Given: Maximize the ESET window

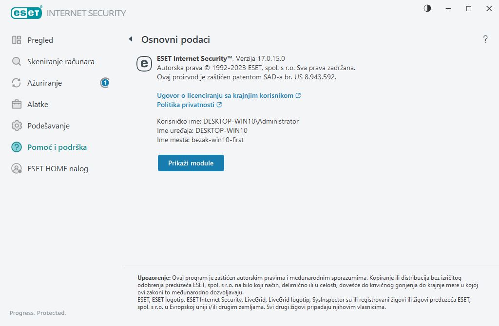Looking at the screenshot, I should pos(469,8).
